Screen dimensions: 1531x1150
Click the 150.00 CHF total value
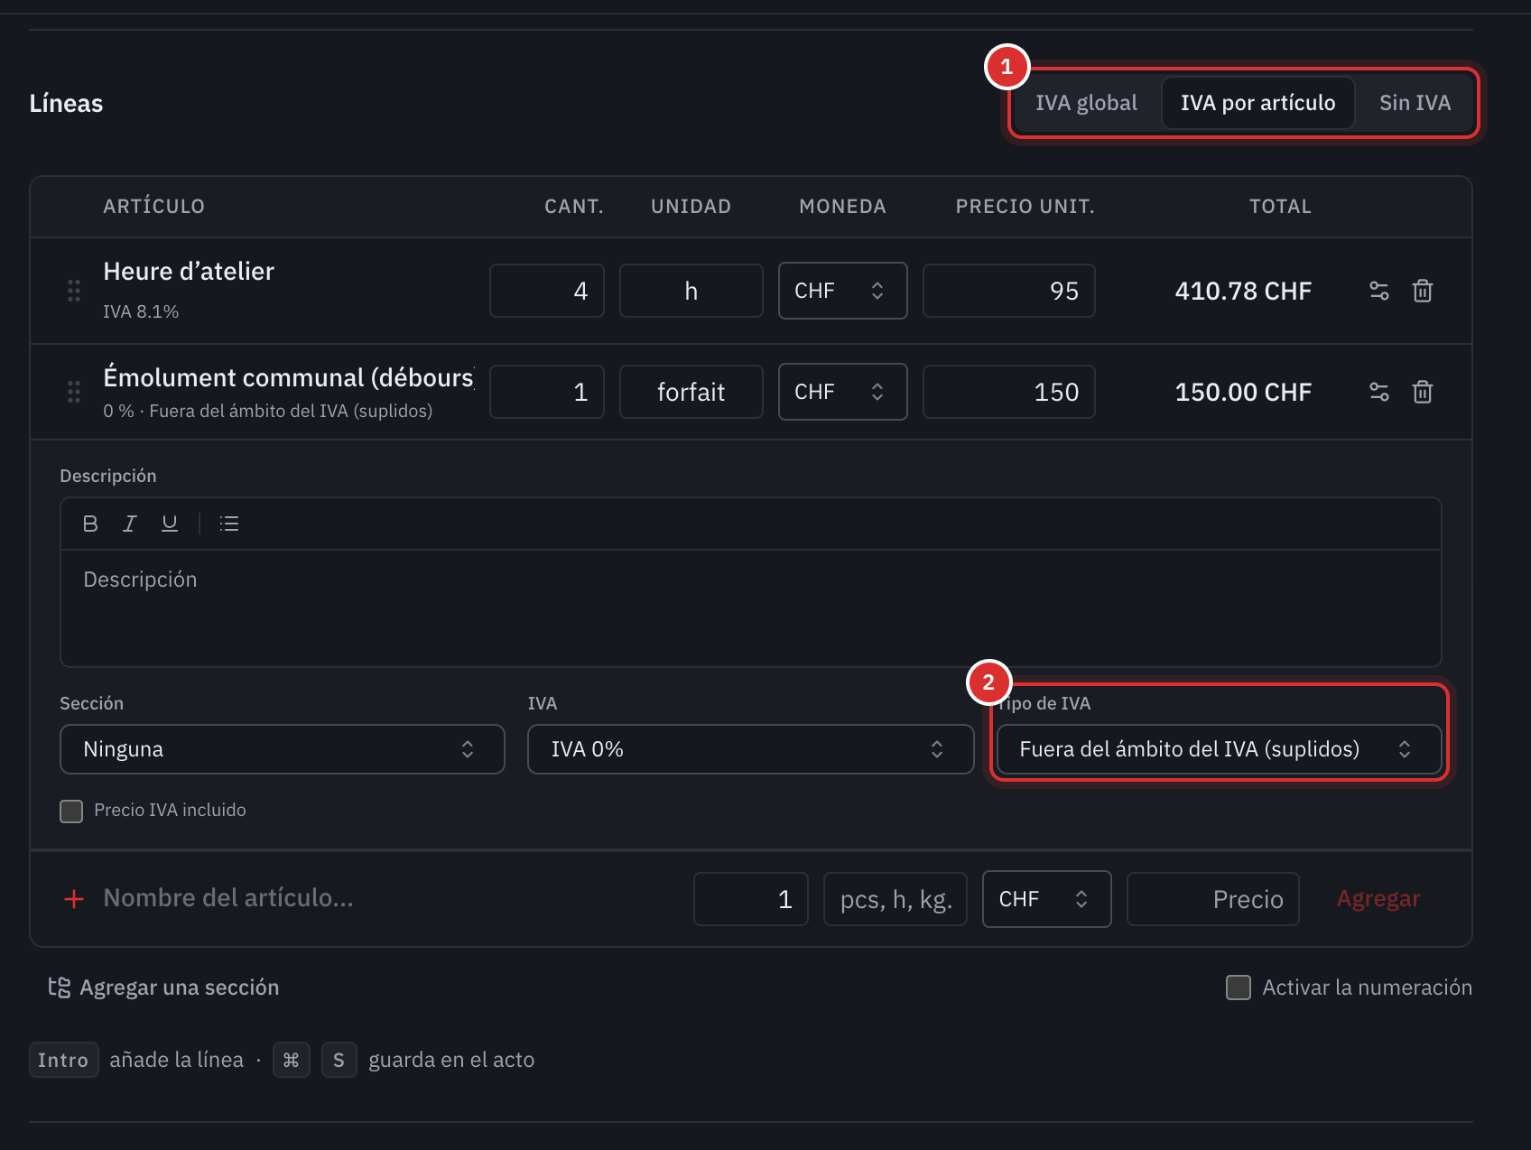click(1243, 392)
